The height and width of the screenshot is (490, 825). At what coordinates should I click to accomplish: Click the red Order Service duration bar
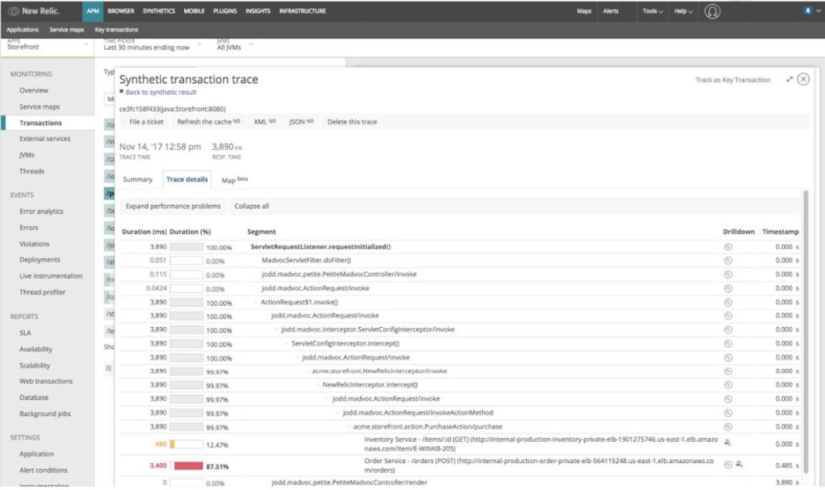pos(188,466)
